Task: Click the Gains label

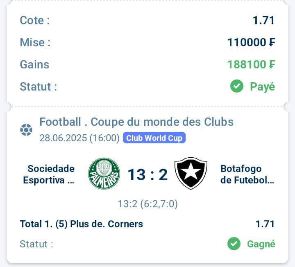Action: [34, 64]
